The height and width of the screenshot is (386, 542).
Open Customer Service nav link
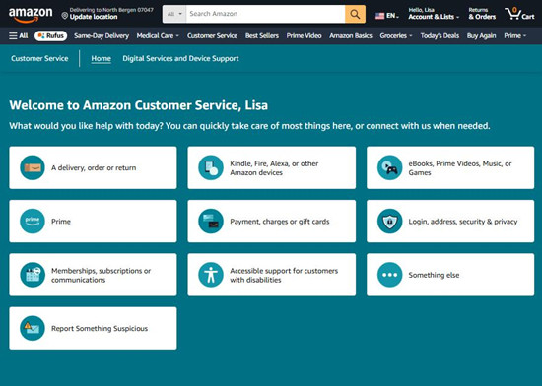[212, 35]
